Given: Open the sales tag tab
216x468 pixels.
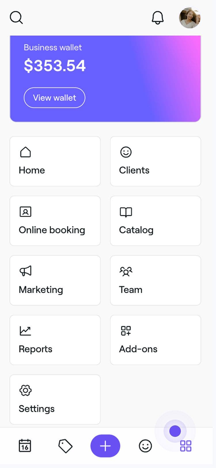Looking at the screenshot, I should click(65, 446).
